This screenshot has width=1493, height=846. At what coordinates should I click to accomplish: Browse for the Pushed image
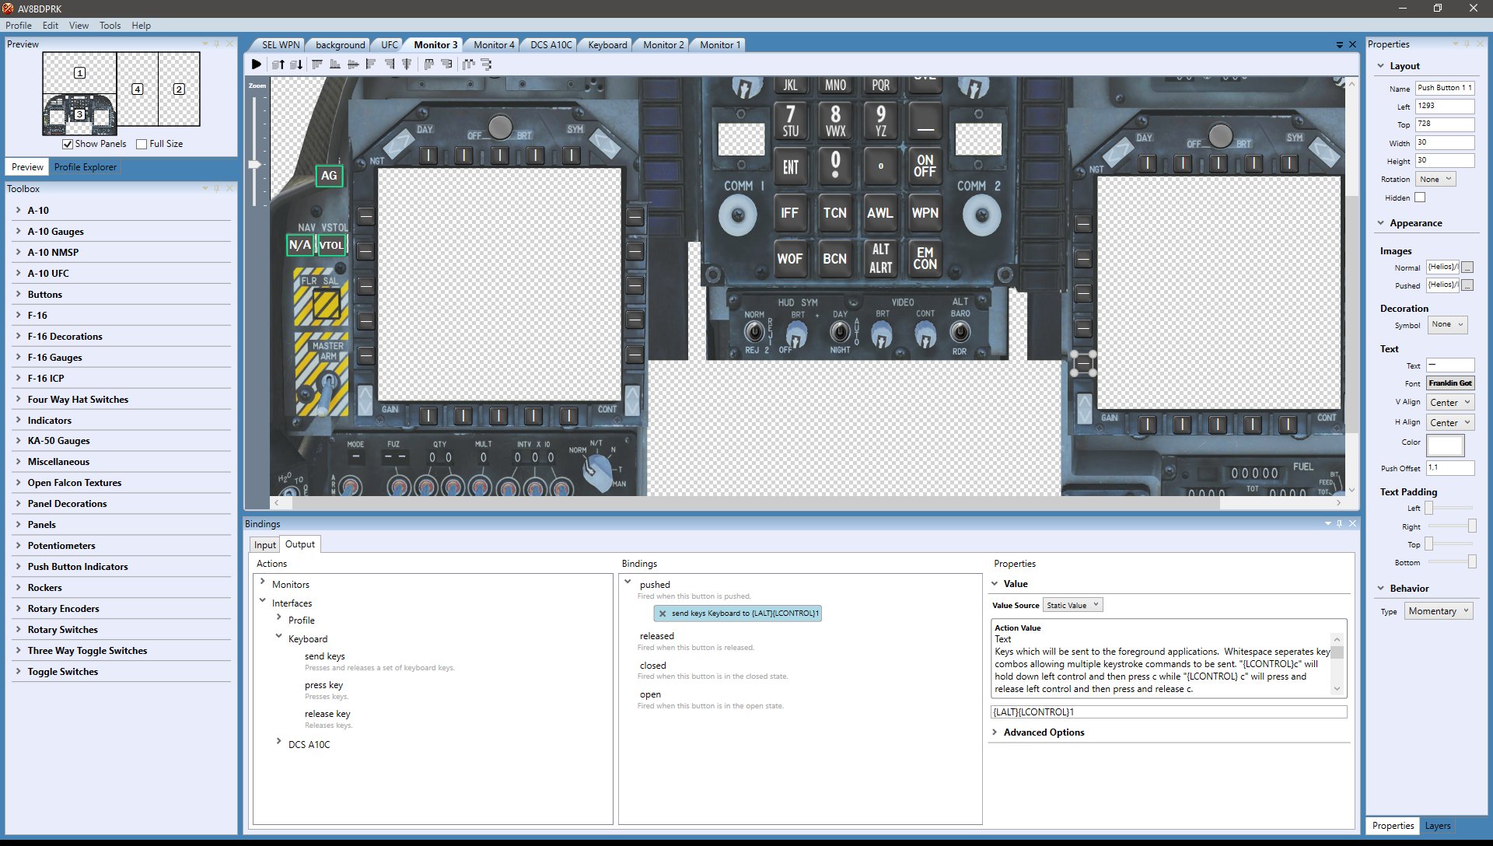(x=1467, y=285)
